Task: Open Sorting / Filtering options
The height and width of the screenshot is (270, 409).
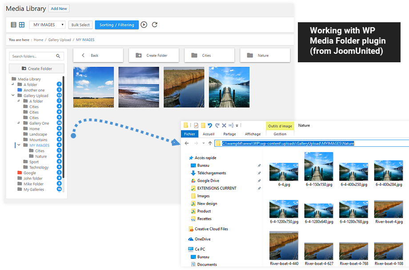Action: point(116,25)
